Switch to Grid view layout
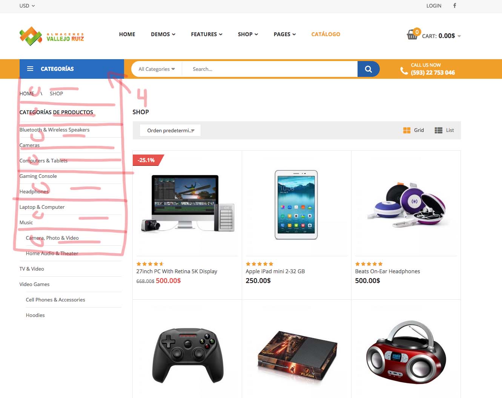 pyautogui.click(x=413, y=130)
